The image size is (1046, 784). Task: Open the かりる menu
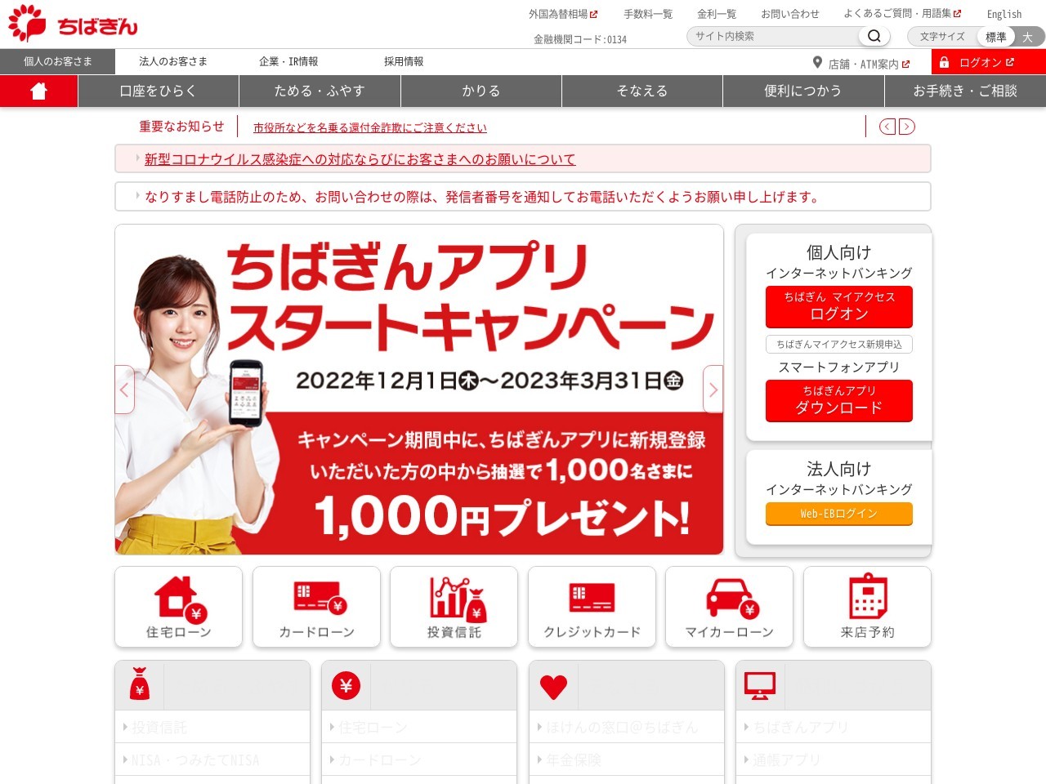coord(481,91)
